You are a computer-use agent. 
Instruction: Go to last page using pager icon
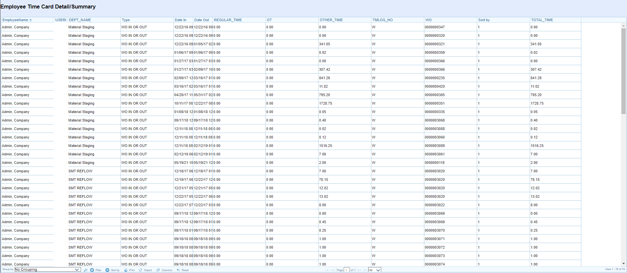(365, 270)
